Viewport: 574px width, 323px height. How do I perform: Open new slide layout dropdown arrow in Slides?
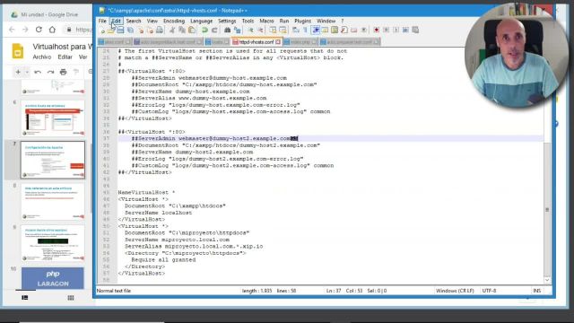pyautogui.click(x=27, y=72)
